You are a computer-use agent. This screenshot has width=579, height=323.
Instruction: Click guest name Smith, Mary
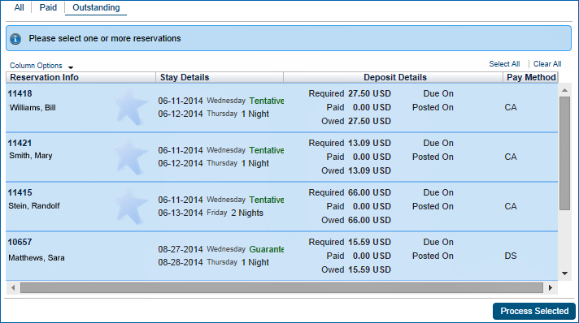point(31,156)
